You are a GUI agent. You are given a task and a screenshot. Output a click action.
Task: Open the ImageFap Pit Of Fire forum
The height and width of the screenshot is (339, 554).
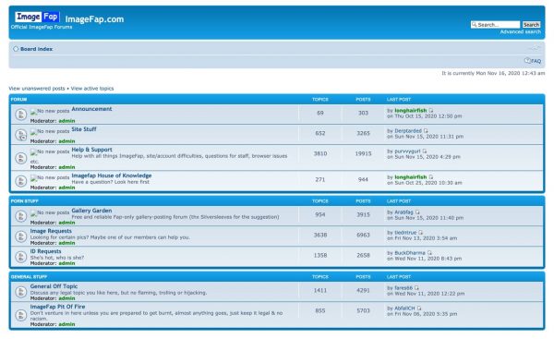tap(57, 307)
